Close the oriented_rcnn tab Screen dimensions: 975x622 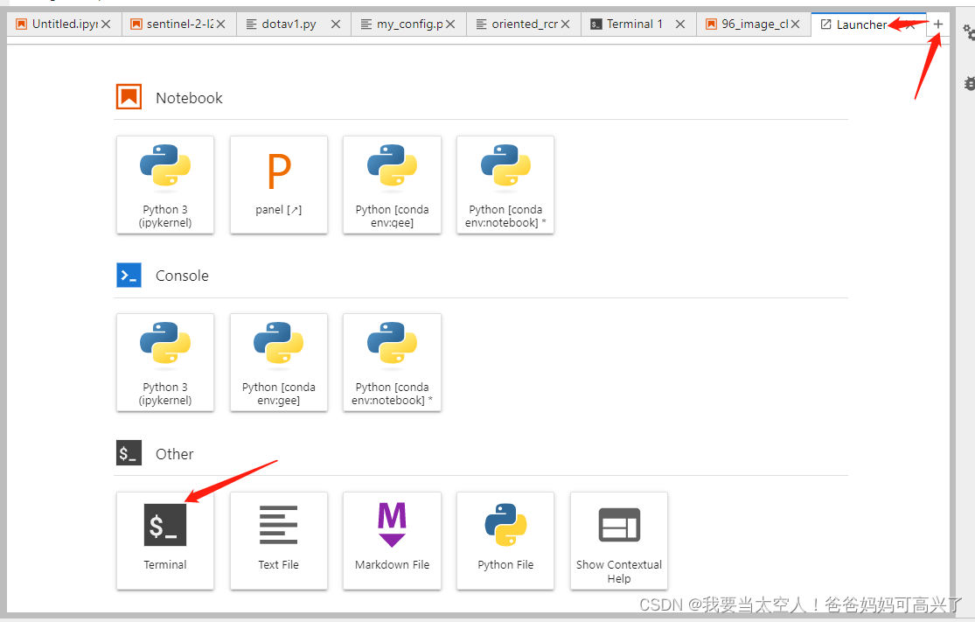[x=565, y=24]
